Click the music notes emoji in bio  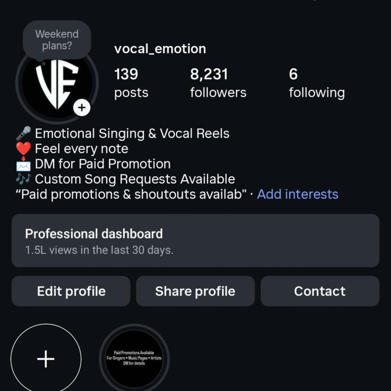click(23, 179)
